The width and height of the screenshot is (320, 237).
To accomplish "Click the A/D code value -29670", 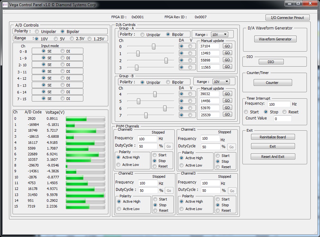I will point(33,165).
